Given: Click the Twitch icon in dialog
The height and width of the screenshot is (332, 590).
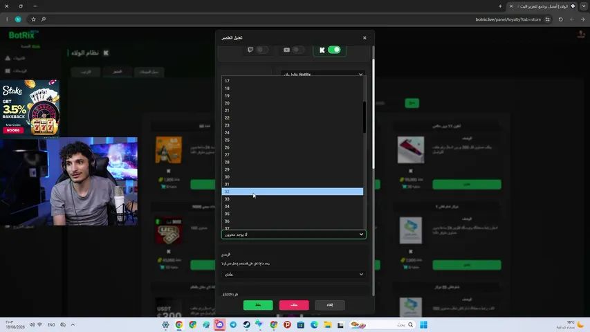Looking at the screenshot, I should click(x=250, y=50).
